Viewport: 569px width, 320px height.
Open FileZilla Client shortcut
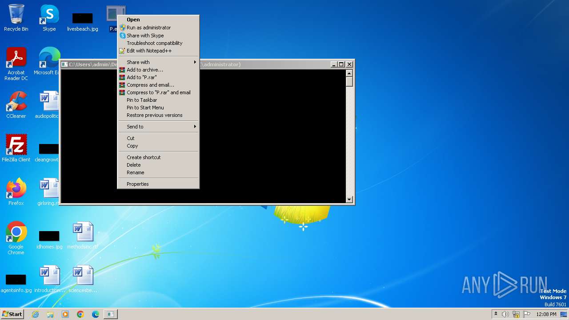coord(16,148)
